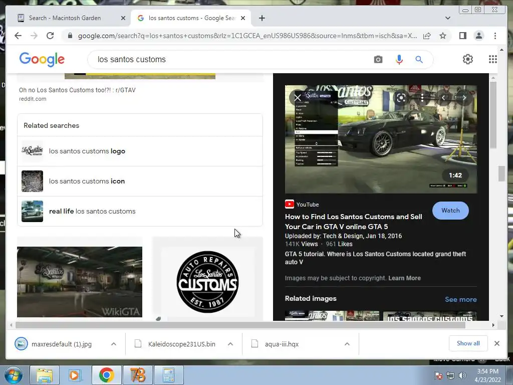Launch media player from taskbar
Image resolution: width=513 pixels, height=385 pixels.
(x=75, y=375)
